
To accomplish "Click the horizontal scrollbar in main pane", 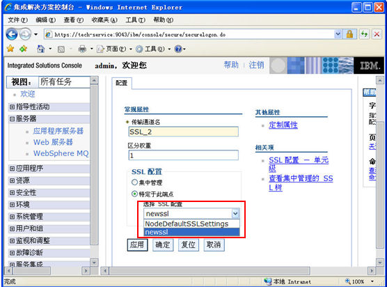I will pyautogui.click(x=210, y=271).
